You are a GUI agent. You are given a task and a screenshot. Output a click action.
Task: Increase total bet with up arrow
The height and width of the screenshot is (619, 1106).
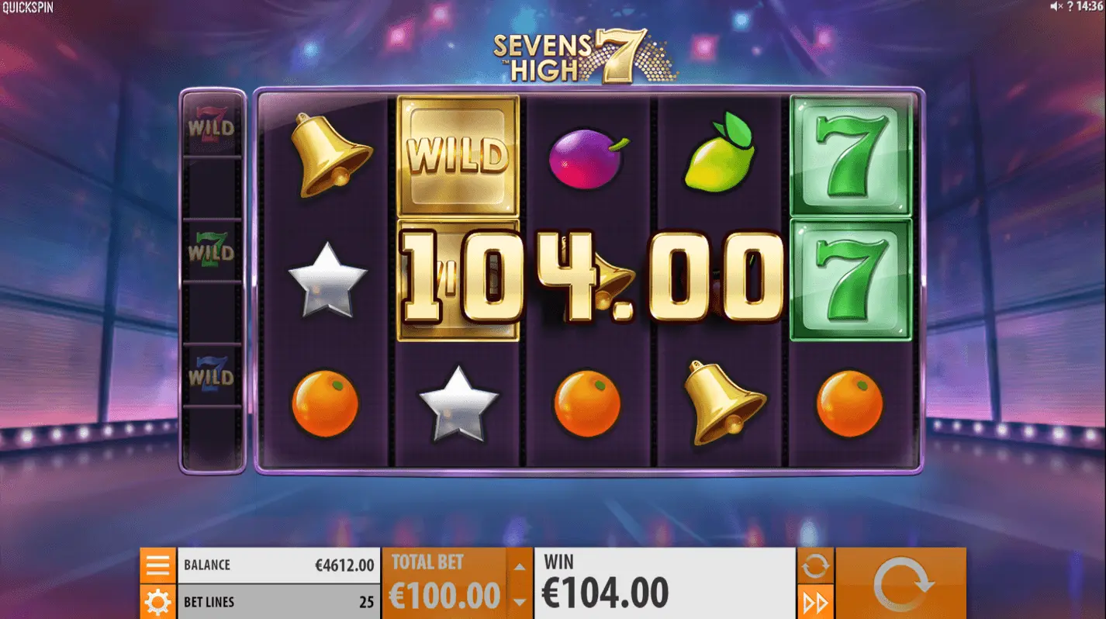(519, 565)
